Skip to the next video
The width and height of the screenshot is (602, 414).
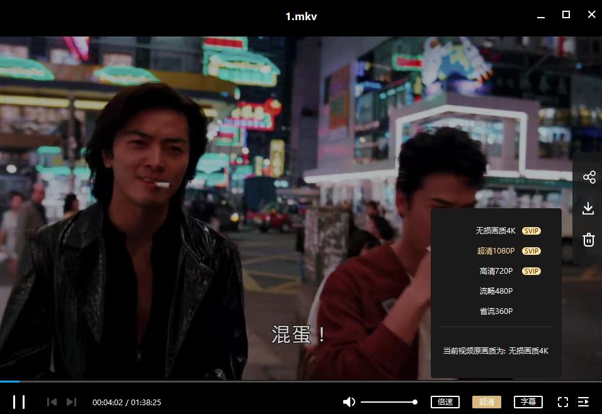pos(71,401)
